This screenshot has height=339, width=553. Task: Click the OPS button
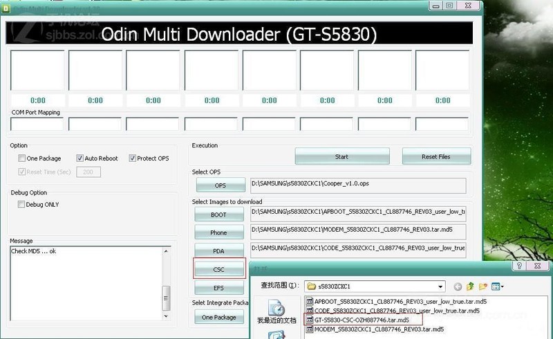click(221, 185)
